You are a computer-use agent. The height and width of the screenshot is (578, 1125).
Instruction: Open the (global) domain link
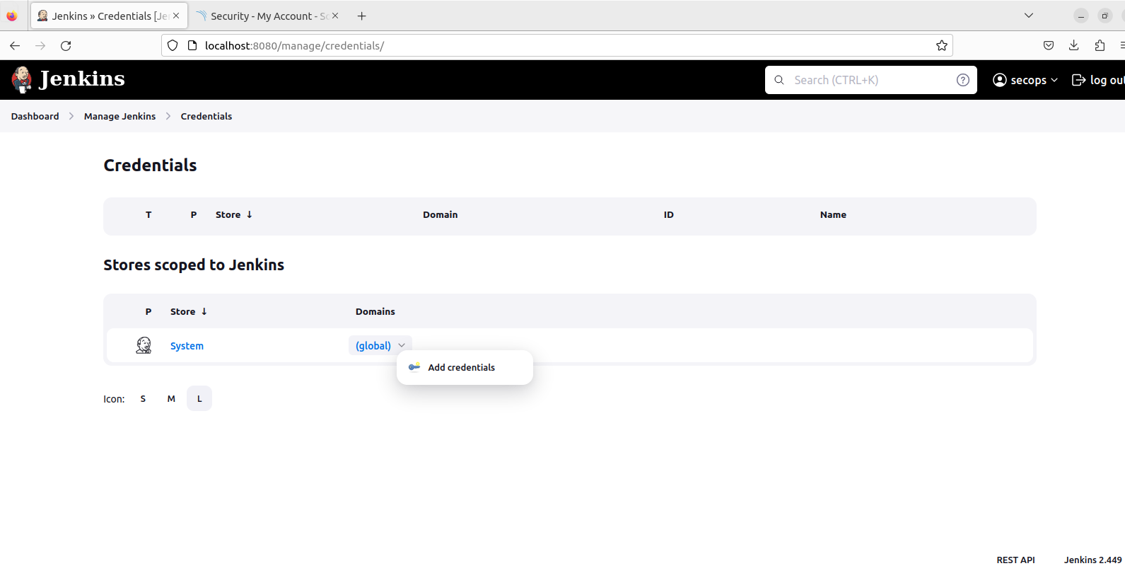[x=373, y=345]
